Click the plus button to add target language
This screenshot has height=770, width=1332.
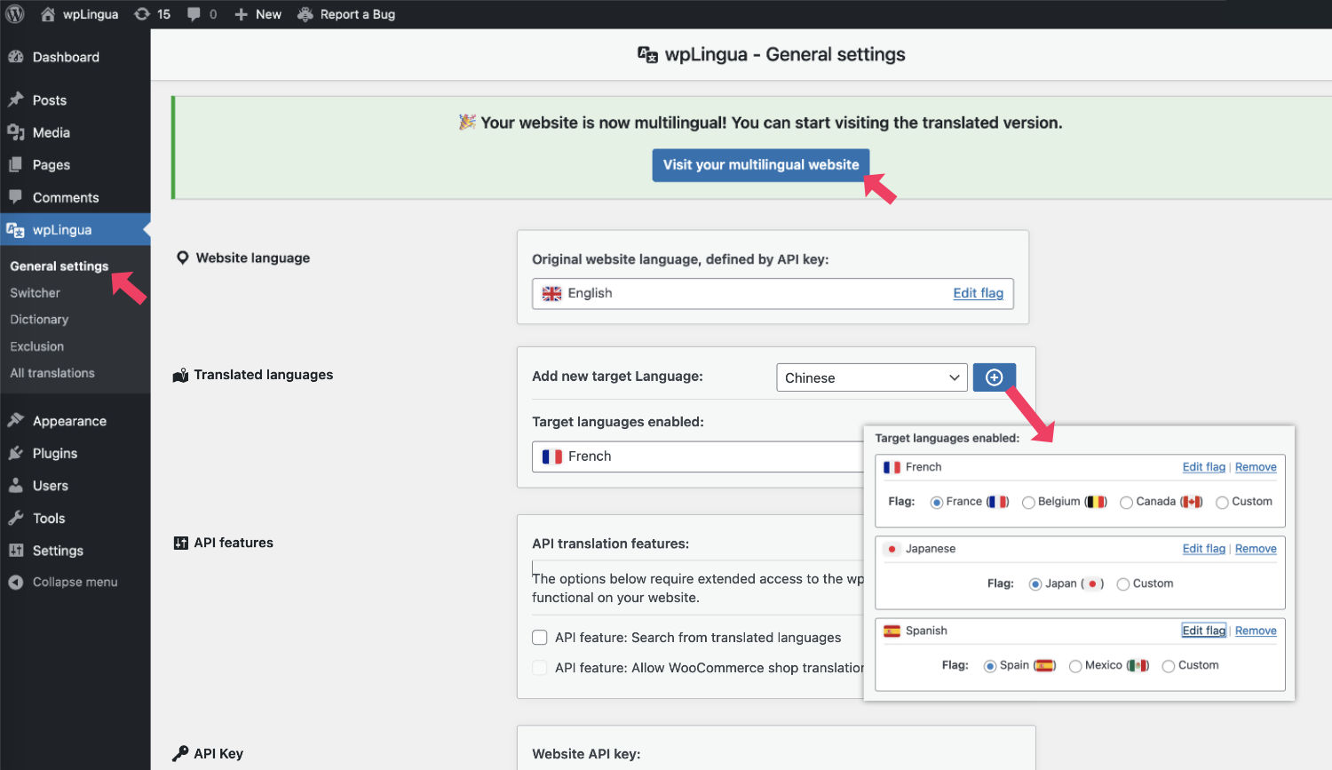[x=995, y=377]
